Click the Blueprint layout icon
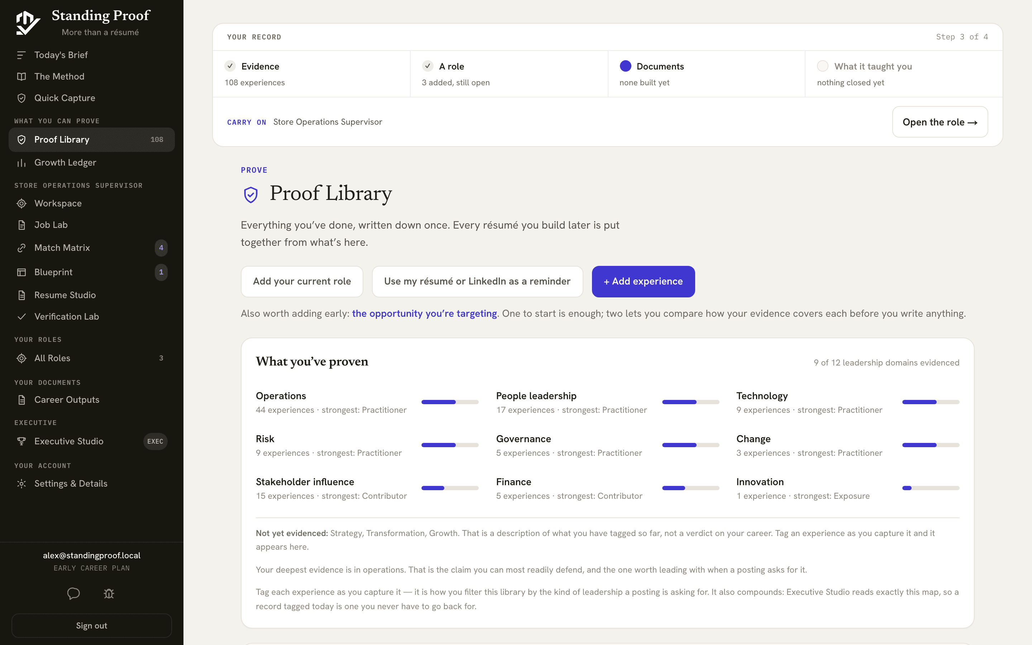1032x645 pixels. click(21, 272)
